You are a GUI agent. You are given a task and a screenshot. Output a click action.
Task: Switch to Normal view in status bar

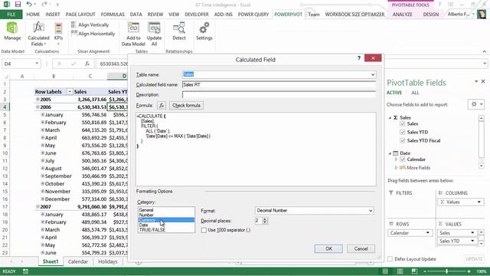click(x=385, y=271)
